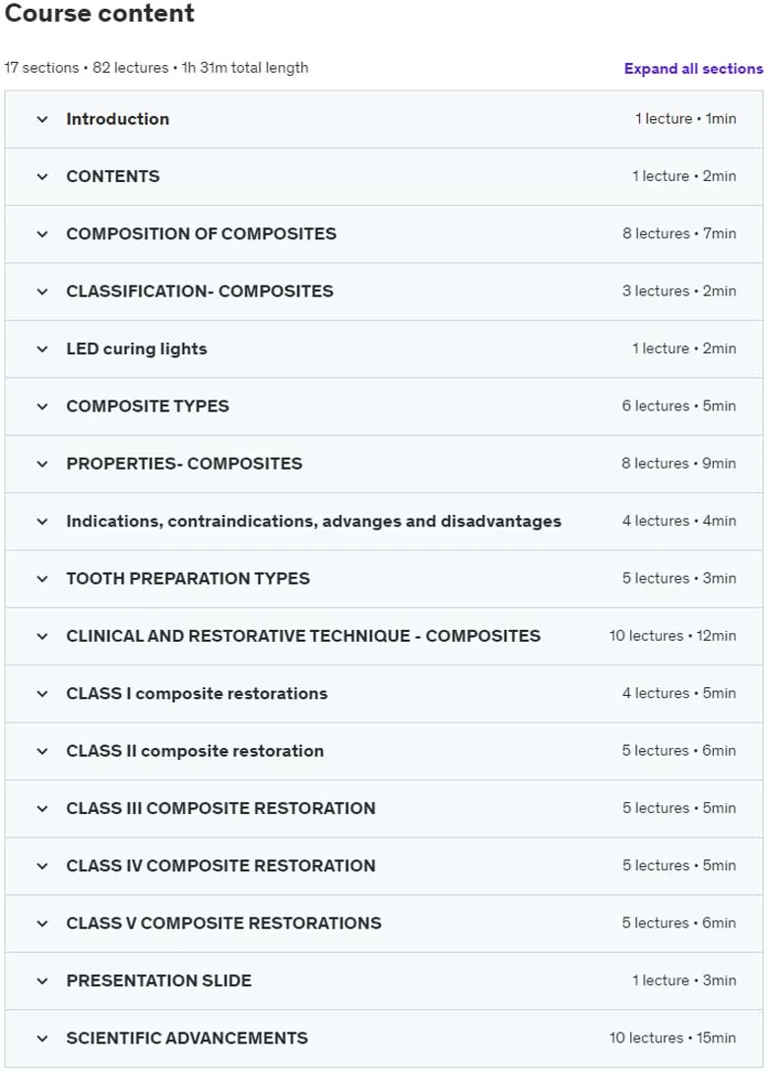Click Expand all sections link

click(x=693, y=68)
